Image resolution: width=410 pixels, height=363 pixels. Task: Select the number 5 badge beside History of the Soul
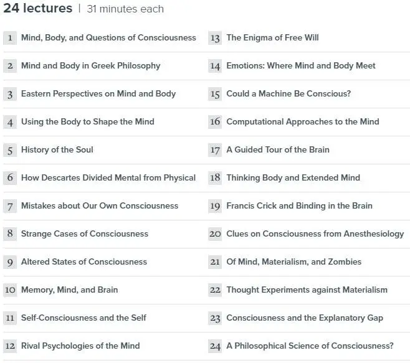10,150
